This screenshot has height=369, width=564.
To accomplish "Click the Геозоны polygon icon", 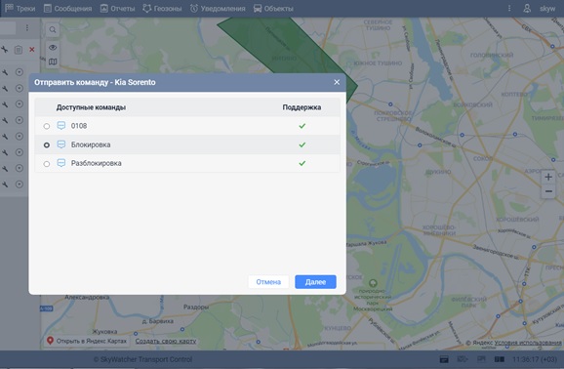I will pos(146,8).
